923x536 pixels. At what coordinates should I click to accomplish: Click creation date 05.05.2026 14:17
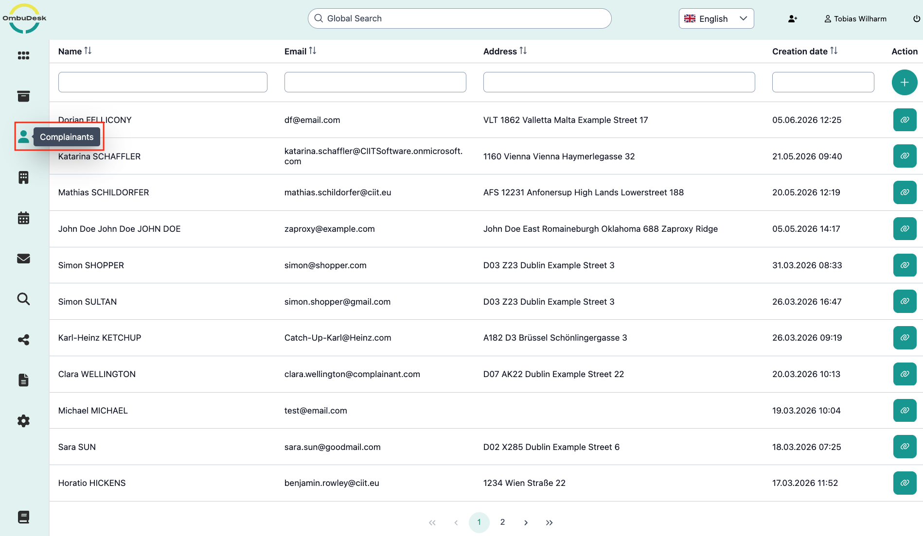(806, 229)
